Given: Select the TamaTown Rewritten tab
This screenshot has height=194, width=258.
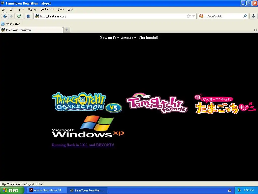Looking at the screenshot, I should click(x=31, y=30).
